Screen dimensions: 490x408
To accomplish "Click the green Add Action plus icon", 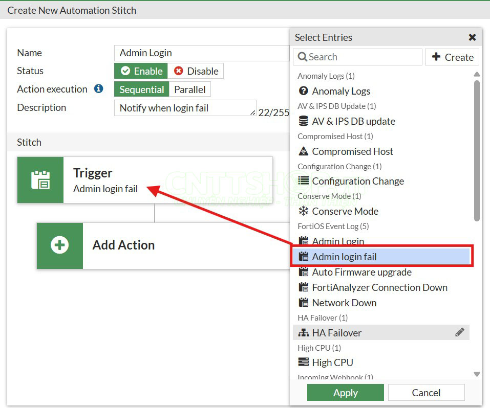I will coord(59,245).
